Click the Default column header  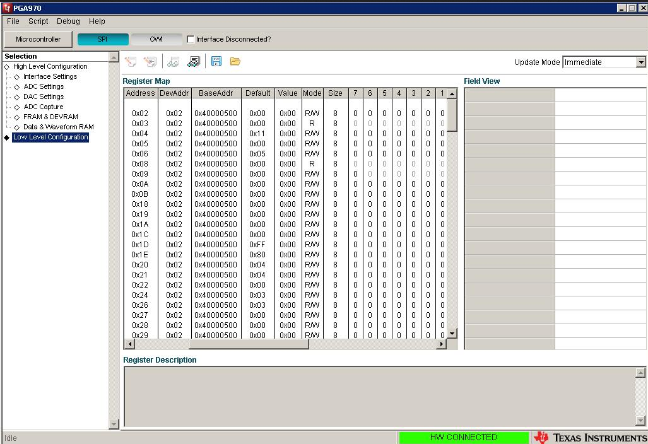click(x=257, y=93)
